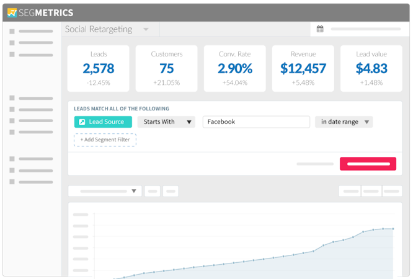413x279 pixels.
Task: Click the Facebook filter value field
Action: [256, 122]
